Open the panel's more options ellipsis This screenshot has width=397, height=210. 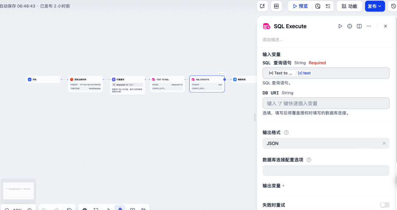(369, 26)
